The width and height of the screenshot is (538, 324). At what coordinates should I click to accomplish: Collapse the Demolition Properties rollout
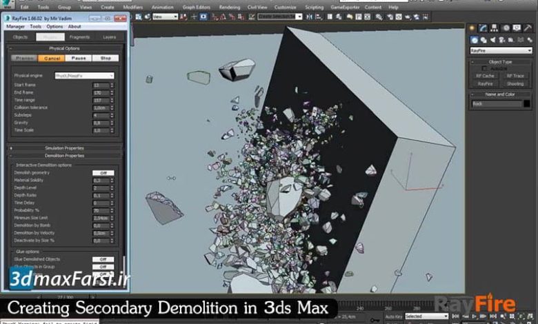click(65, 156)
